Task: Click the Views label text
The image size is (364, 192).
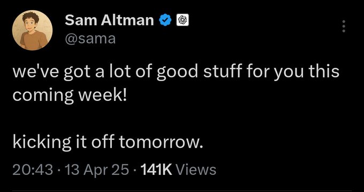Action: (x=196, y=170)
